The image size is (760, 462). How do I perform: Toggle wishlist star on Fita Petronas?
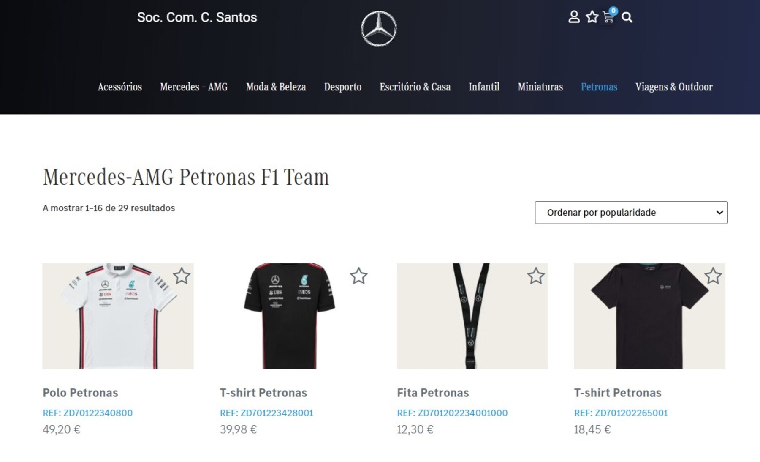click(x=536, y=276)
